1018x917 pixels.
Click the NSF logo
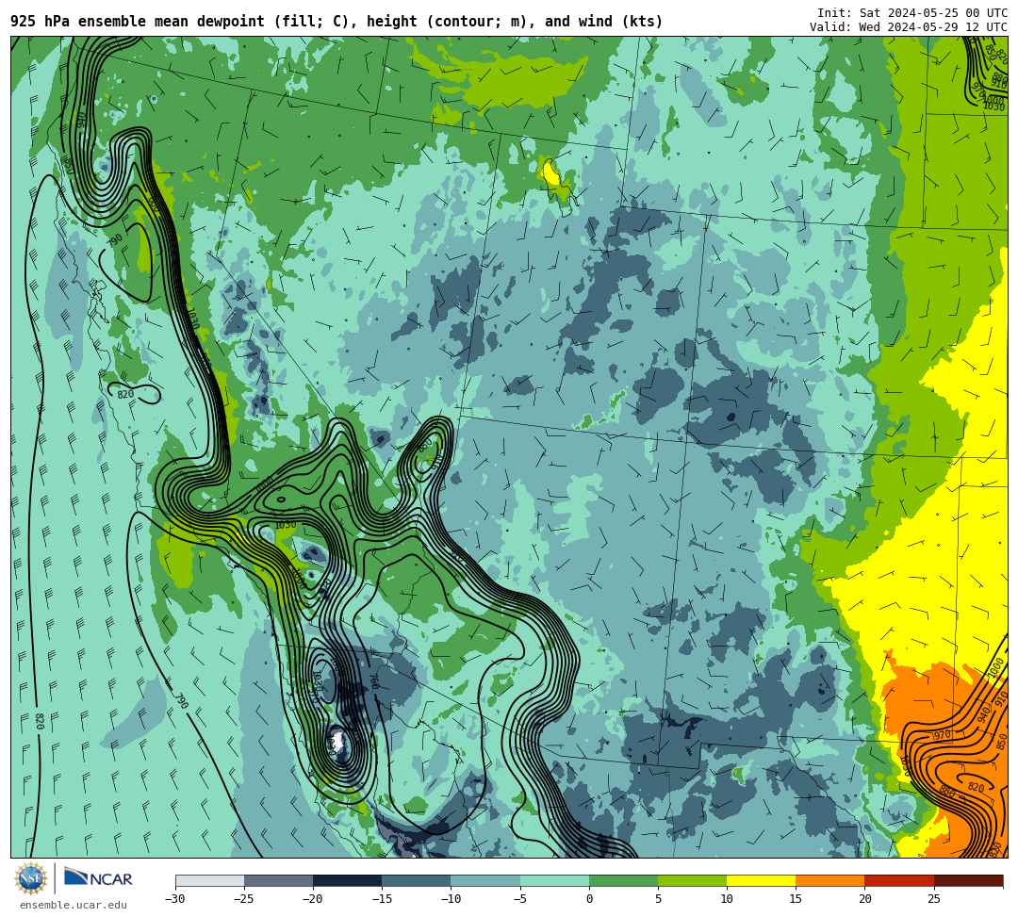point(31,878)
